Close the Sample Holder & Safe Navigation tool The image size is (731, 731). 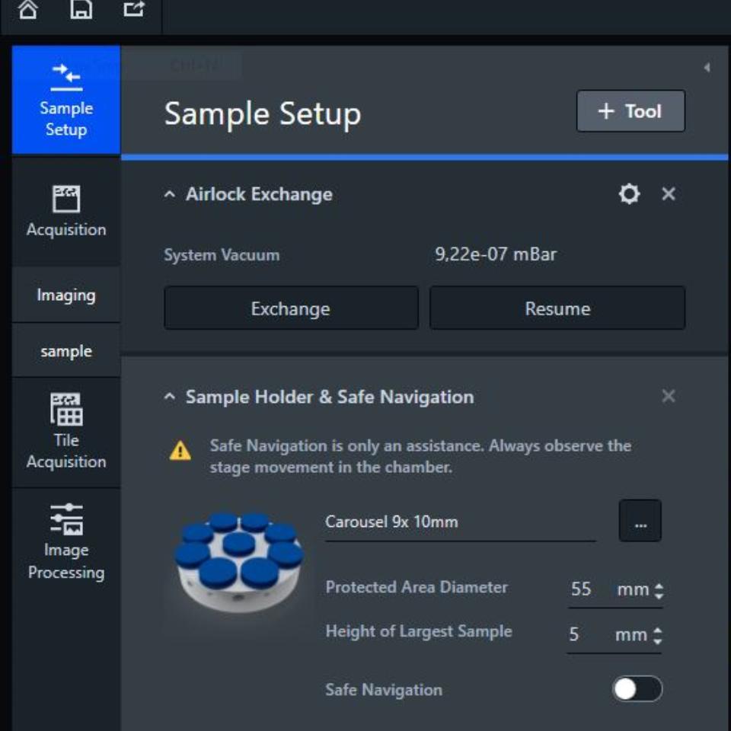[669, 396]
